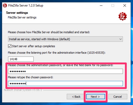
Task: Click the "FileZilla Server 1.2.0 Setup" title text
Action: [x=26, y=5]
